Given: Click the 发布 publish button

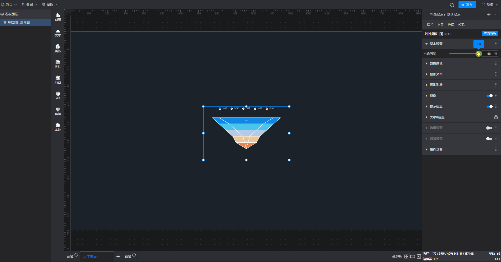Looking at the screenshot, I should [x=467, y=5].
